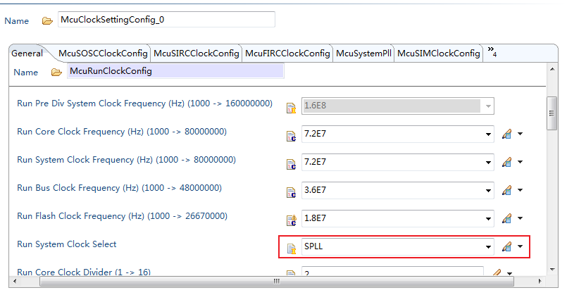Click edit pencil icon for Run Core Clock Frequency
The width and height of the screenshot is (567, 295).
[x=506, y=134]
